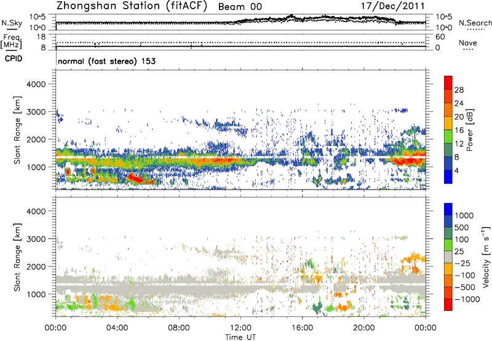Click the 'Velocity [m s-1]' color bar label
The width and height of the screenshot is (492, 341).
tap(486, 257)
